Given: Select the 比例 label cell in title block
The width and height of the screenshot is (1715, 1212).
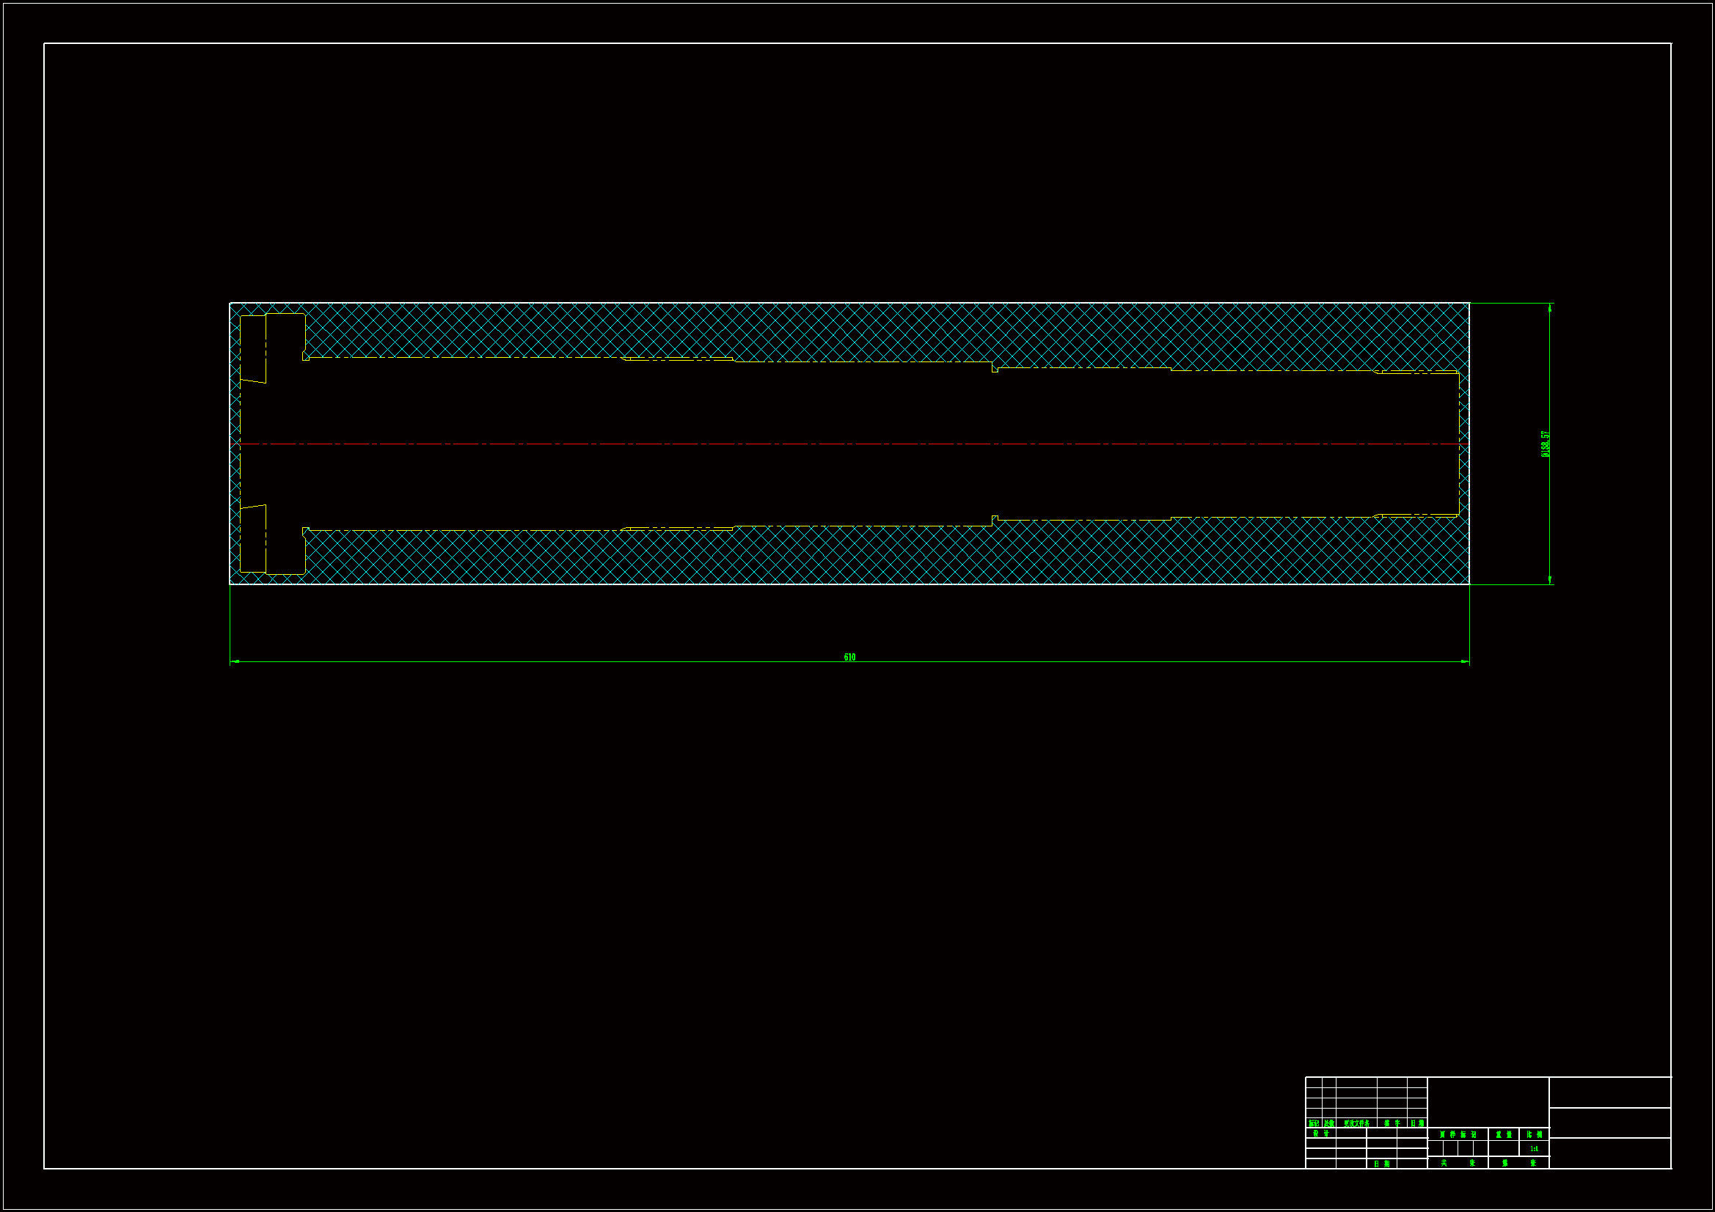Looking at the screenshot, I should 1535,1134.
